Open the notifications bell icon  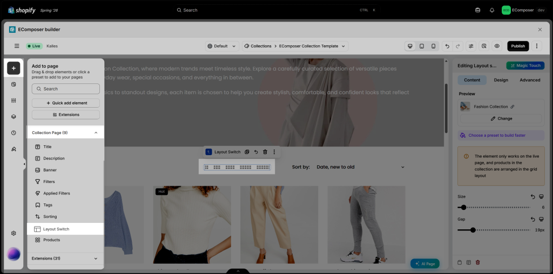click(x=492, y=10)
